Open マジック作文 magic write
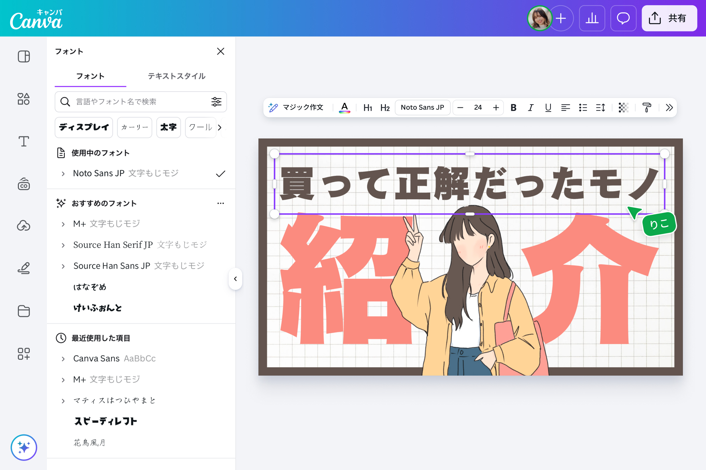This screenshot has width=706, height=470. [x=296, y=108]
